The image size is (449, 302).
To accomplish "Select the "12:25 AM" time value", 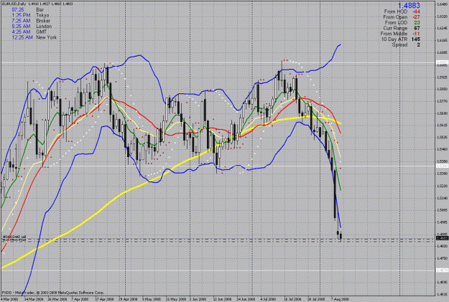I will [22, 37].
